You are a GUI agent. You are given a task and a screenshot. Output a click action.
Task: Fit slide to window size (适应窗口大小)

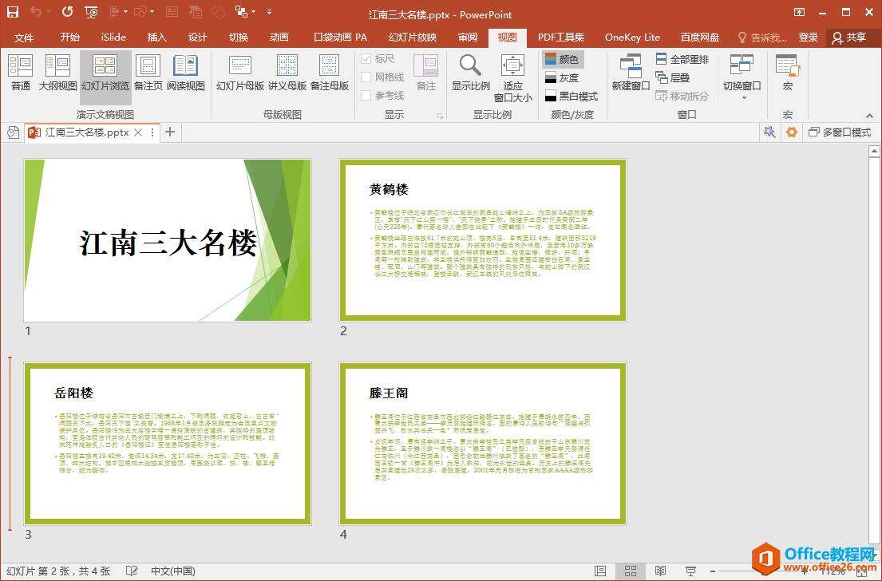coord(512,76)
